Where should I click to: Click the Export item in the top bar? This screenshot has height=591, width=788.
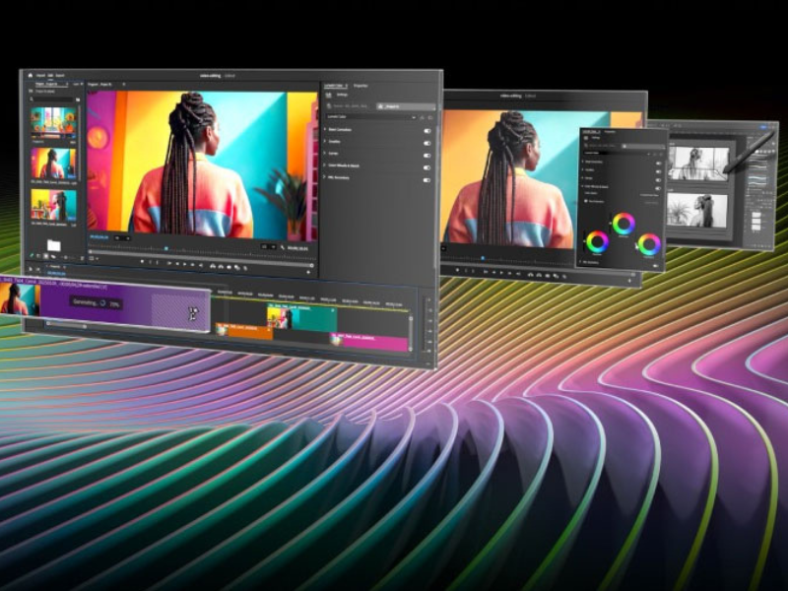(61, 75)
